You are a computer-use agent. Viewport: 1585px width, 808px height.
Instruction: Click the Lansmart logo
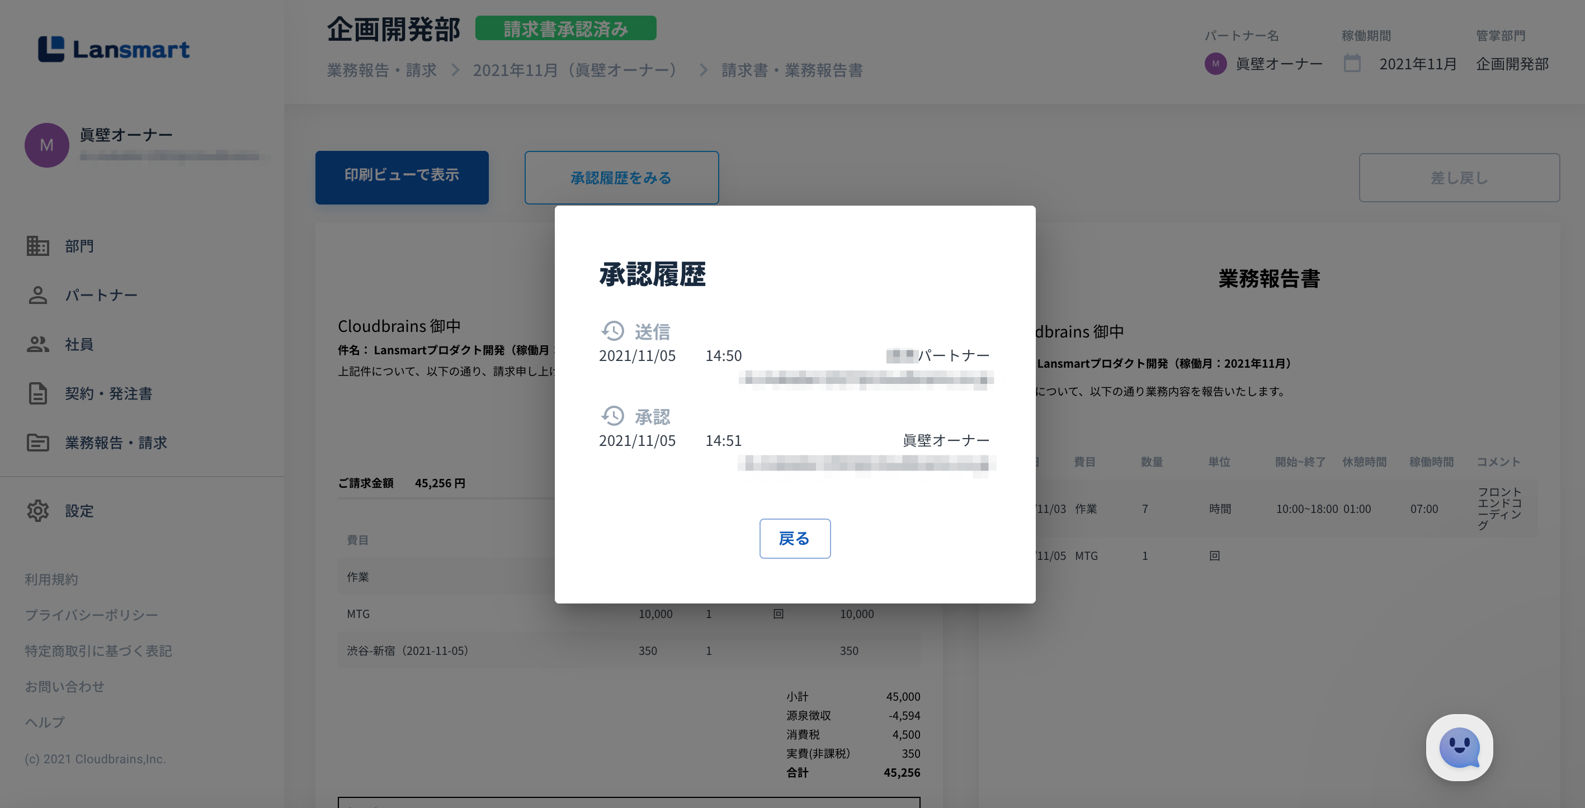(x=114, y=49)
